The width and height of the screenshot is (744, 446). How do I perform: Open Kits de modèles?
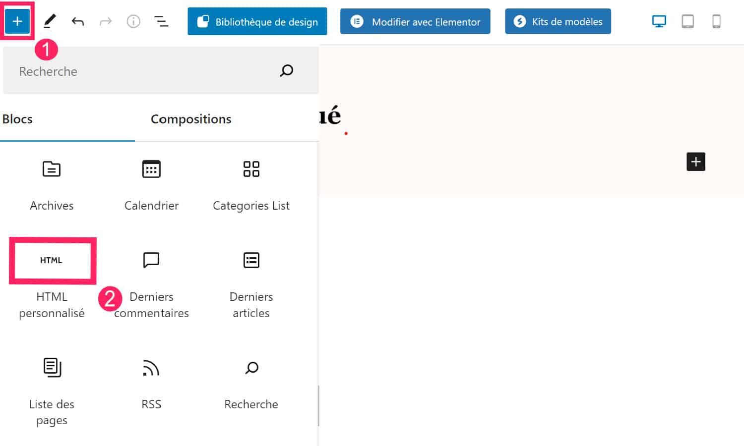[x=558, y=21]
